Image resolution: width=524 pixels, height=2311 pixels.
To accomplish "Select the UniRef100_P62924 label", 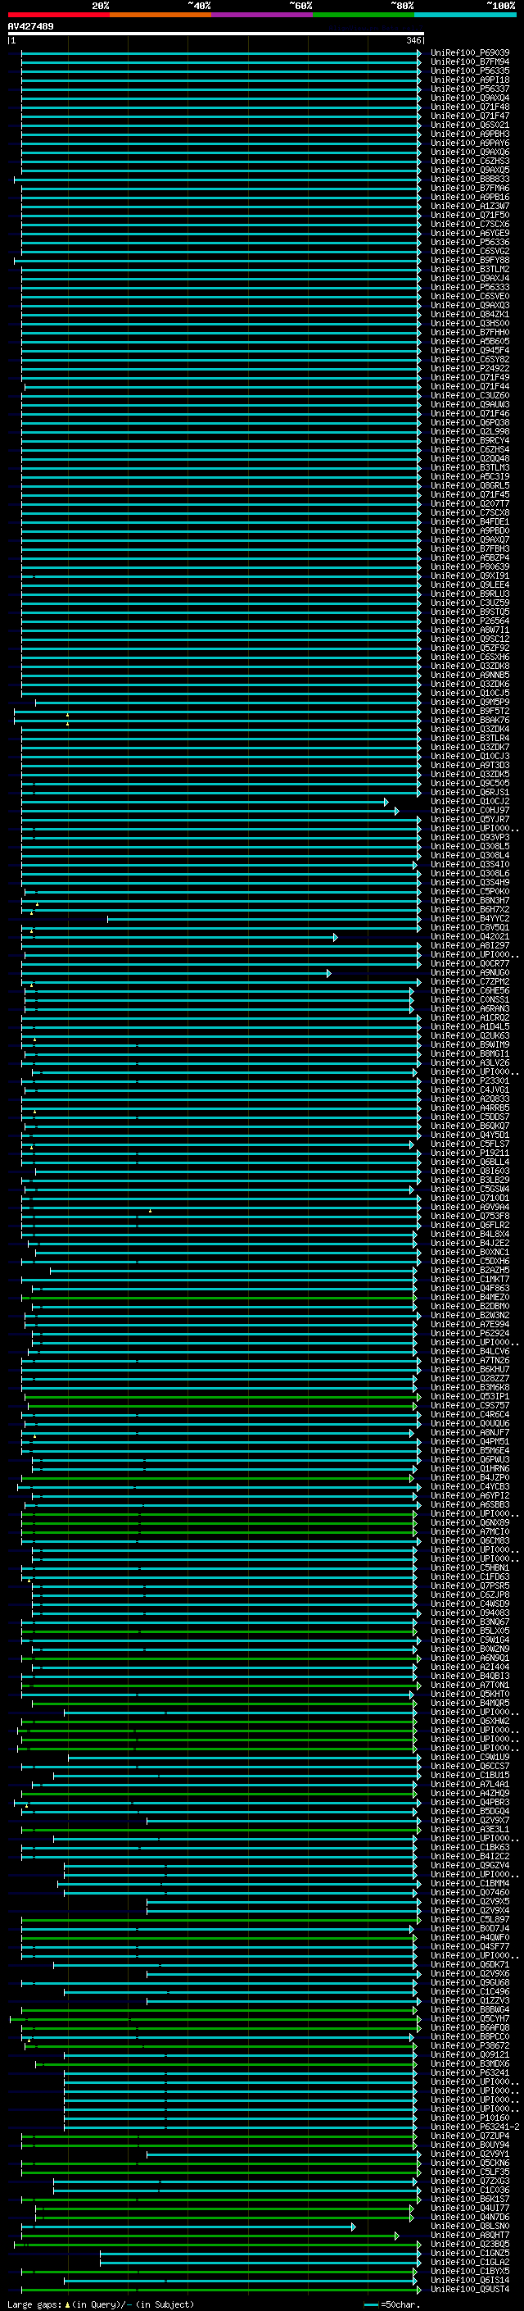I will (469, 1333).
